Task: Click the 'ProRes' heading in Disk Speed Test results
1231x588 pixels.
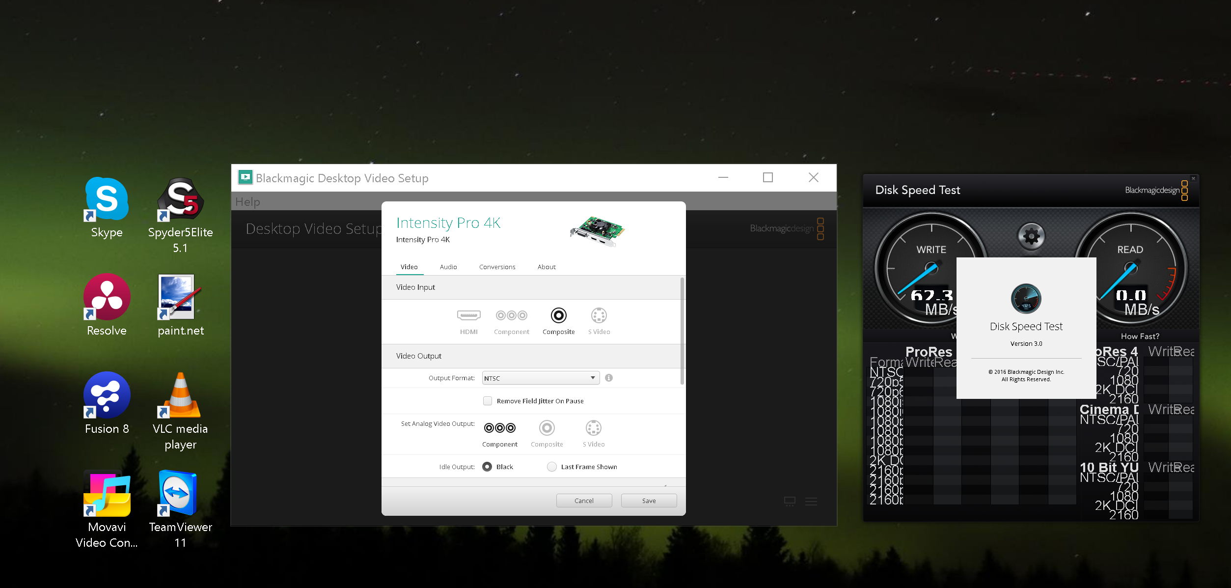Action: tap(929, 351)
